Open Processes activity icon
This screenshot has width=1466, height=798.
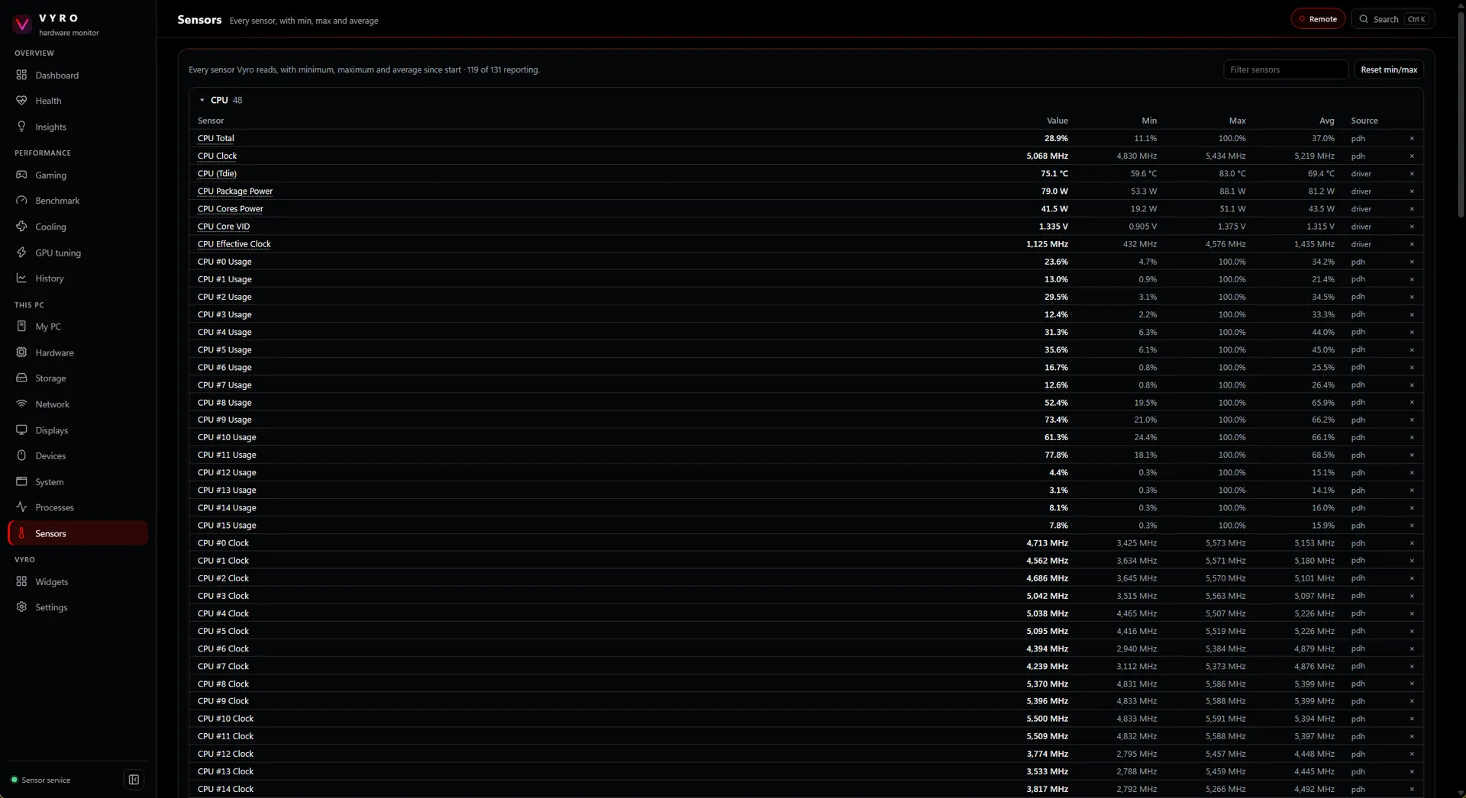point(21,507)
